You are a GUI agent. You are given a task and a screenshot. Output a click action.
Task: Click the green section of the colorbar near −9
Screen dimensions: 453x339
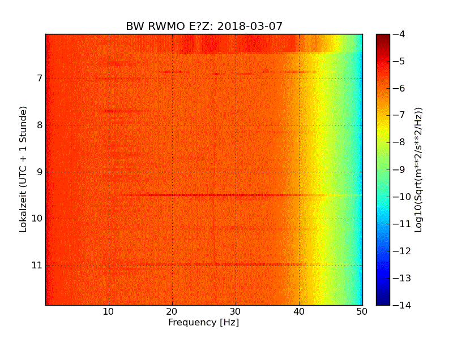pos(383,169)
